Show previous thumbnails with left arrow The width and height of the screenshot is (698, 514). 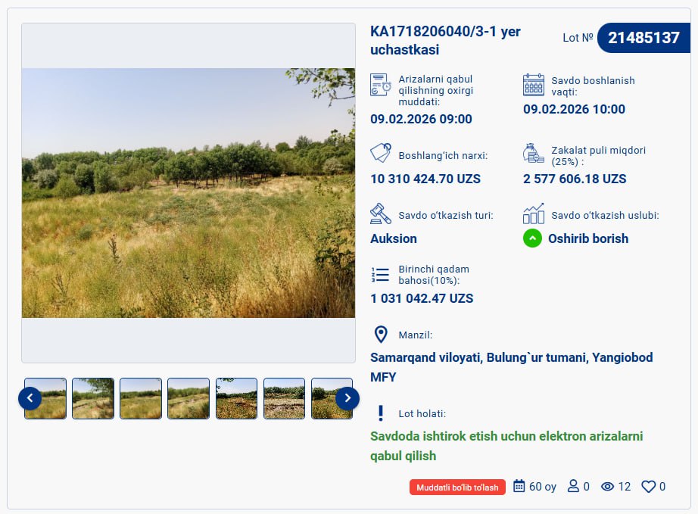pyautogui.click(x=30, y=398)
